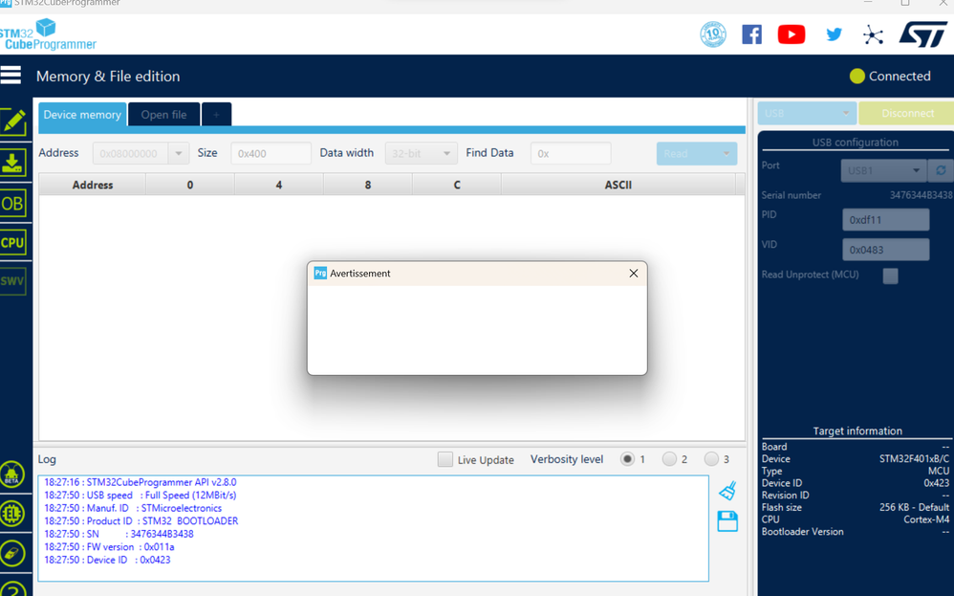Click the 0 column header

(x=190, y=185)
